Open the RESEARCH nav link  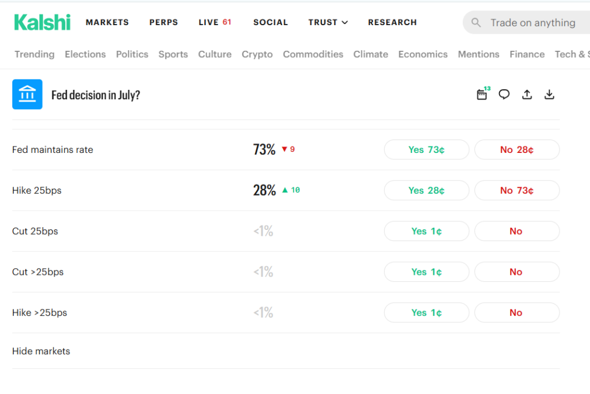click(x=392, y=22)
